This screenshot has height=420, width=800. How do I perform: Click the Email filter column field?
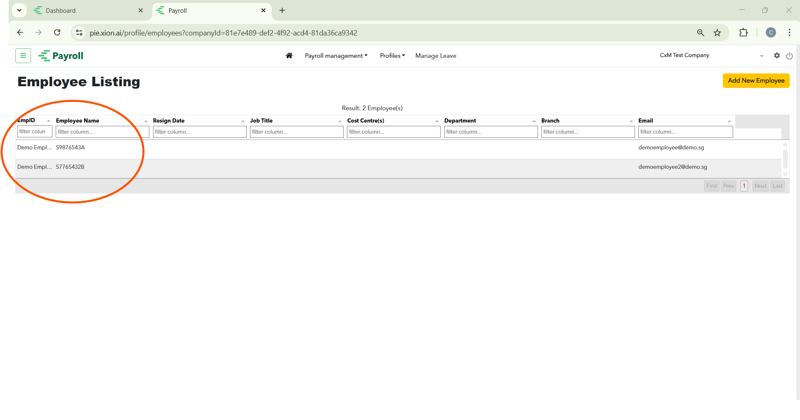pos(685,132)
